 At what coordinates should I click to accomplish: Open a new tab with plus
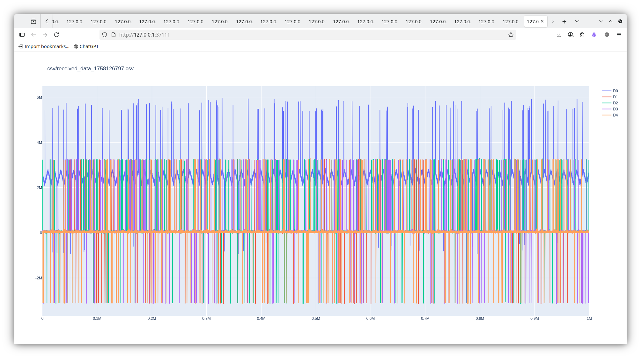564,21
